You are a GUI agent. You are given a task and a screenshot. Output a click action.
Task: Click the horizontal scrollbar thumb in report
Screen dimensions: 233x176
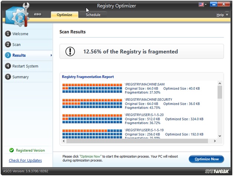(137, 141)
